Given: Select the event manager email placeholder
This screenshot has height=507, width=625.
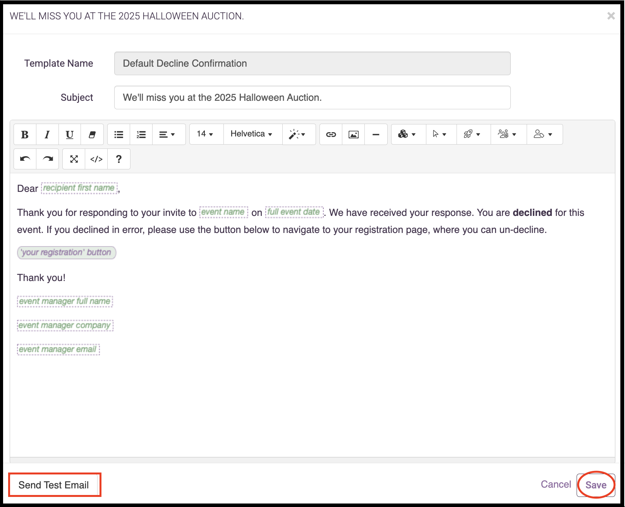Looking at the screenshot, I should pos(58,349).
